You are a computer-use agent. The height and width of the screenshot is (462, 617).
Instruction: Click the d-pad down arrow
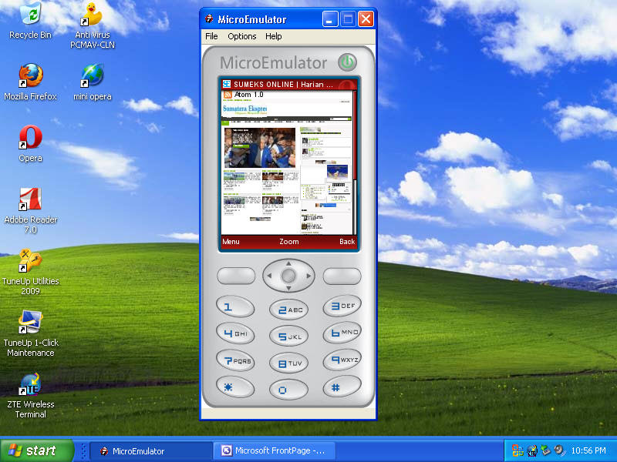coord(288,288)
